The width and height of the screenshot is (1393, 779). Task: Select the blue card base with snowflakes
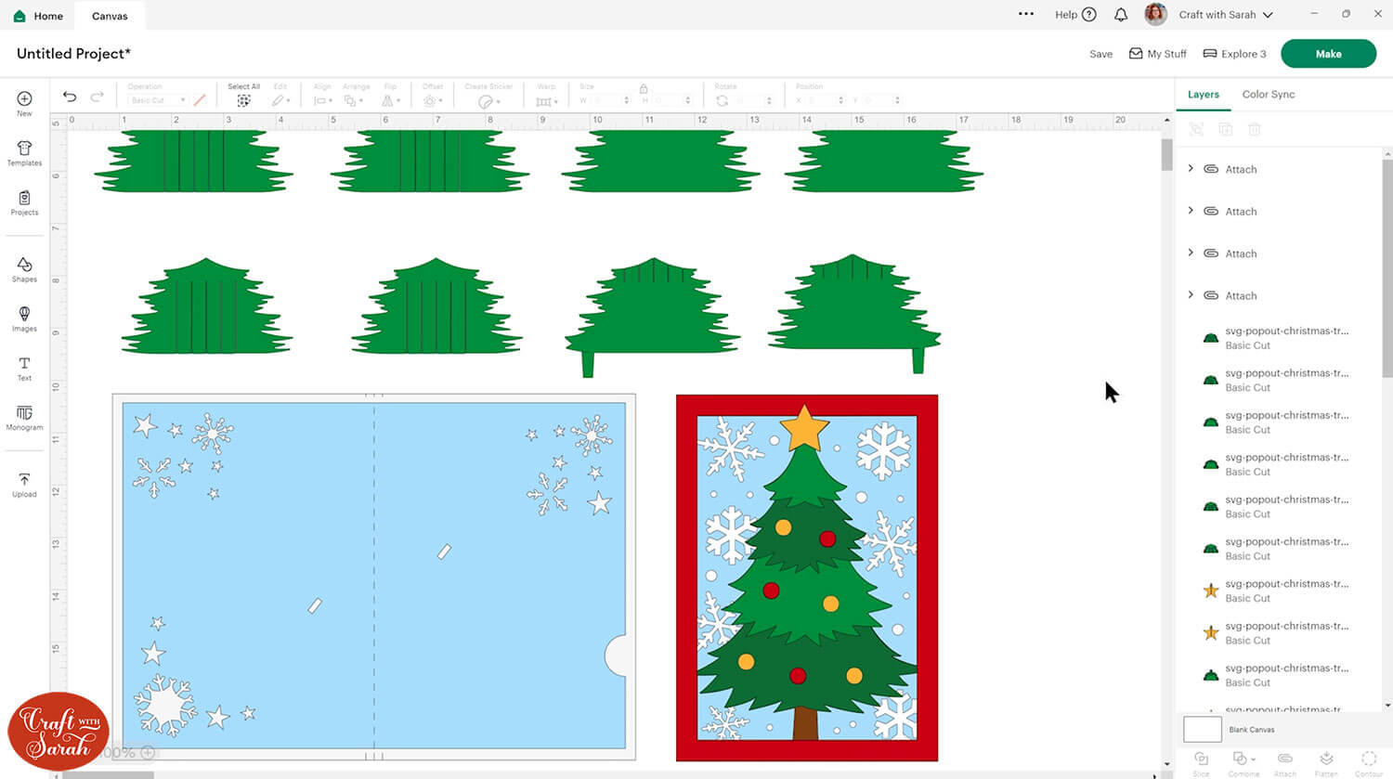[x=374, y=577]
